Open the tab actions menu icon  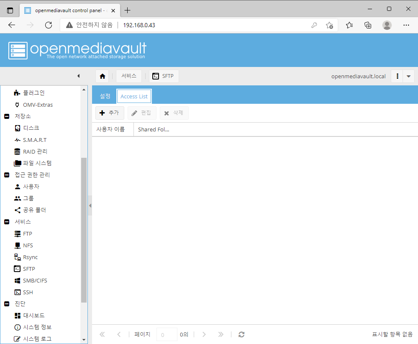pos(10,10)
